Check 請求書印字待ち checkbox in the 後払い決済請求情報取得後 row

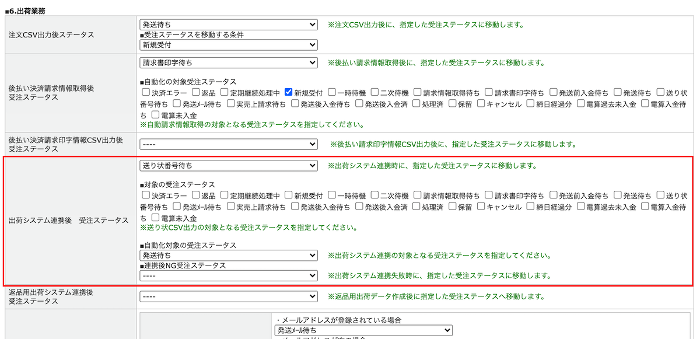coord(489,92)
